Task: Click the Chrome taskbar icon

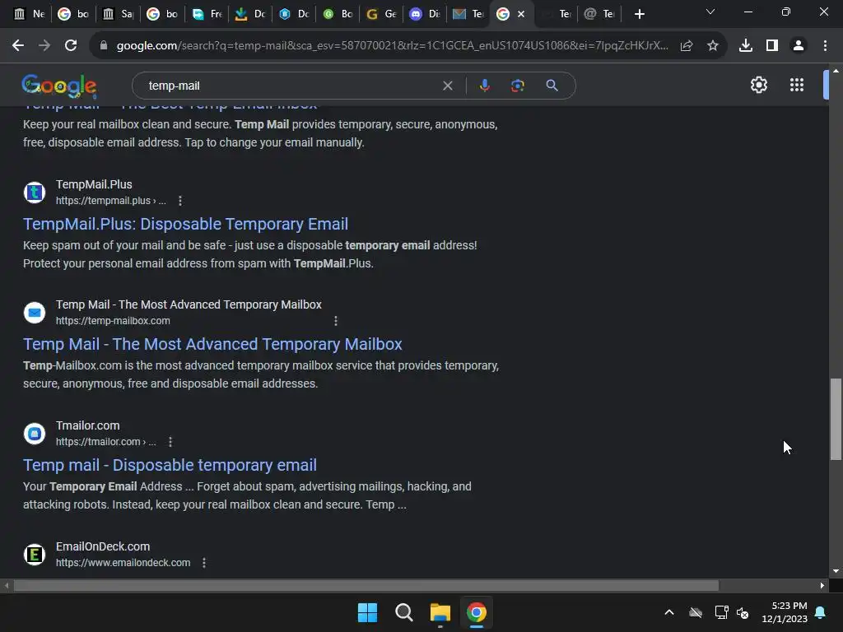Action: 477,612
